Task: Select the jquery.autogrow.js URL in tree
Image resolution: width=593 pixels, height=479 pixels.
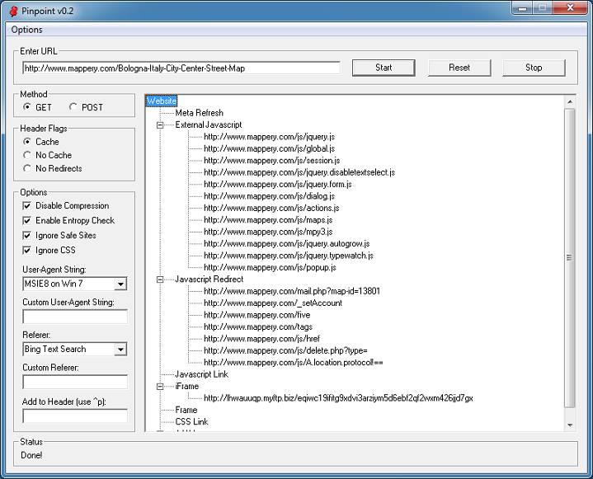Action: click(x=286, y=244)
